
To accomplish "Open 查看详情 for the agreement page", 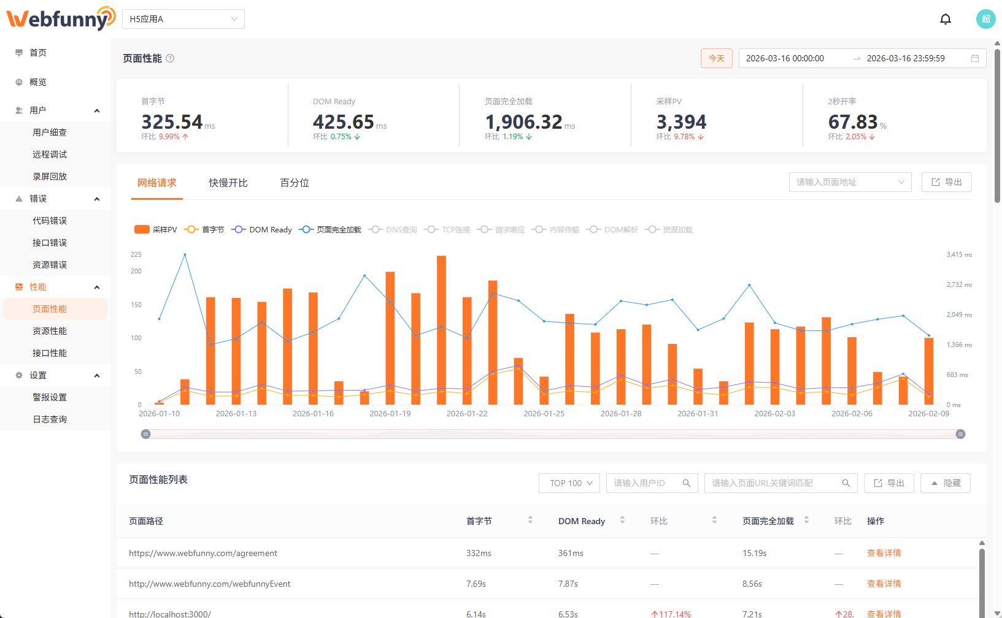I will click(884, 552).
